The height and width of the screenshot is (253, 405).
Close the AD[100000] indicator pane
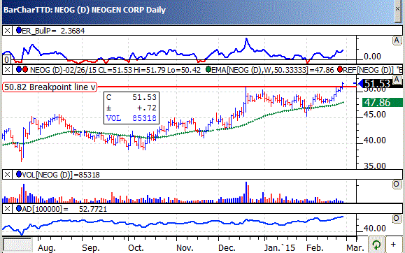click(7, 209)
